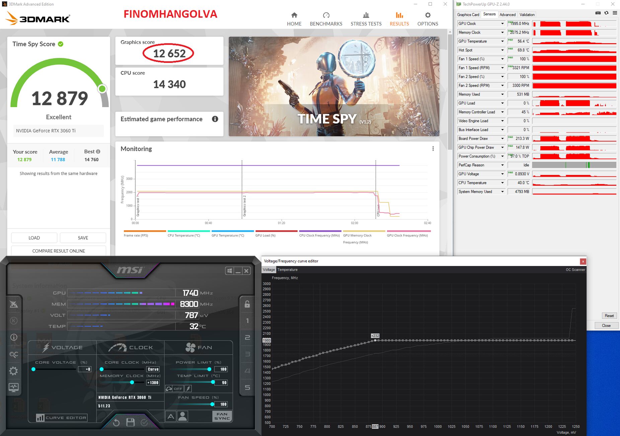Viewport: 620px width, 436px height.
Task: Go to the 3DMark Benchmarks section
Action: pos(326,19)
